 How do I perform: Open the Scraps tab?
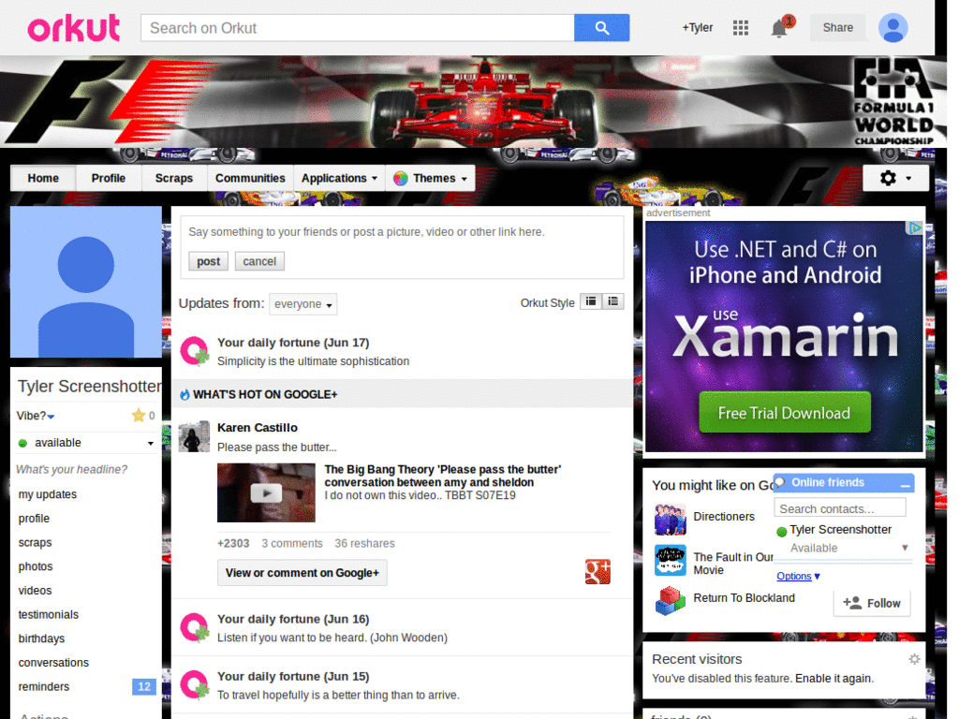click(173, 179)
